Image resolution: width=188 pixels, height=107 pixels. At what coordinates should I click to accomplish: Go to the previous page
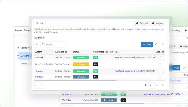pos(146,85)
